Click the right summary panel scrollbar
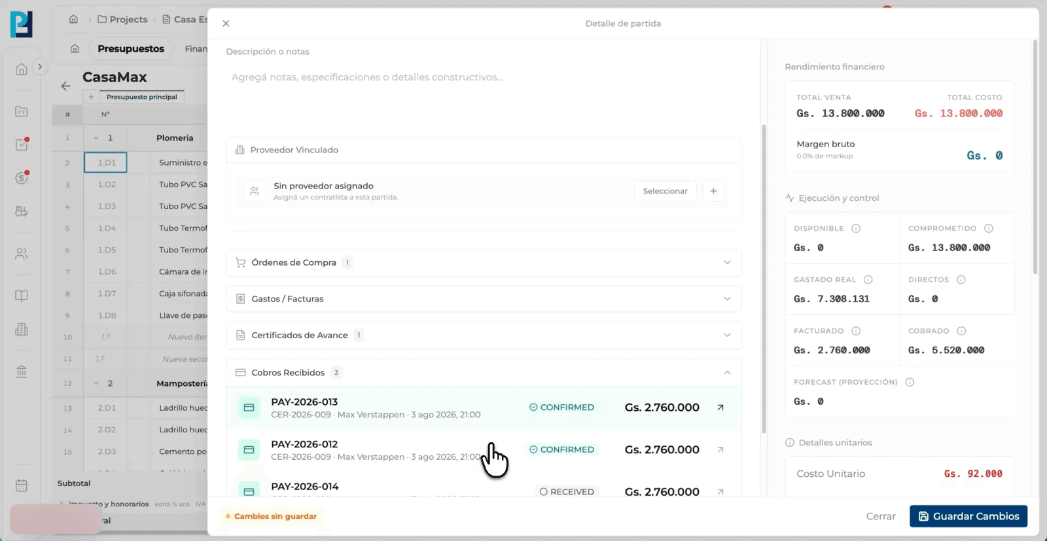This screenshot has width=1047, height=541. pos(1035,157)
